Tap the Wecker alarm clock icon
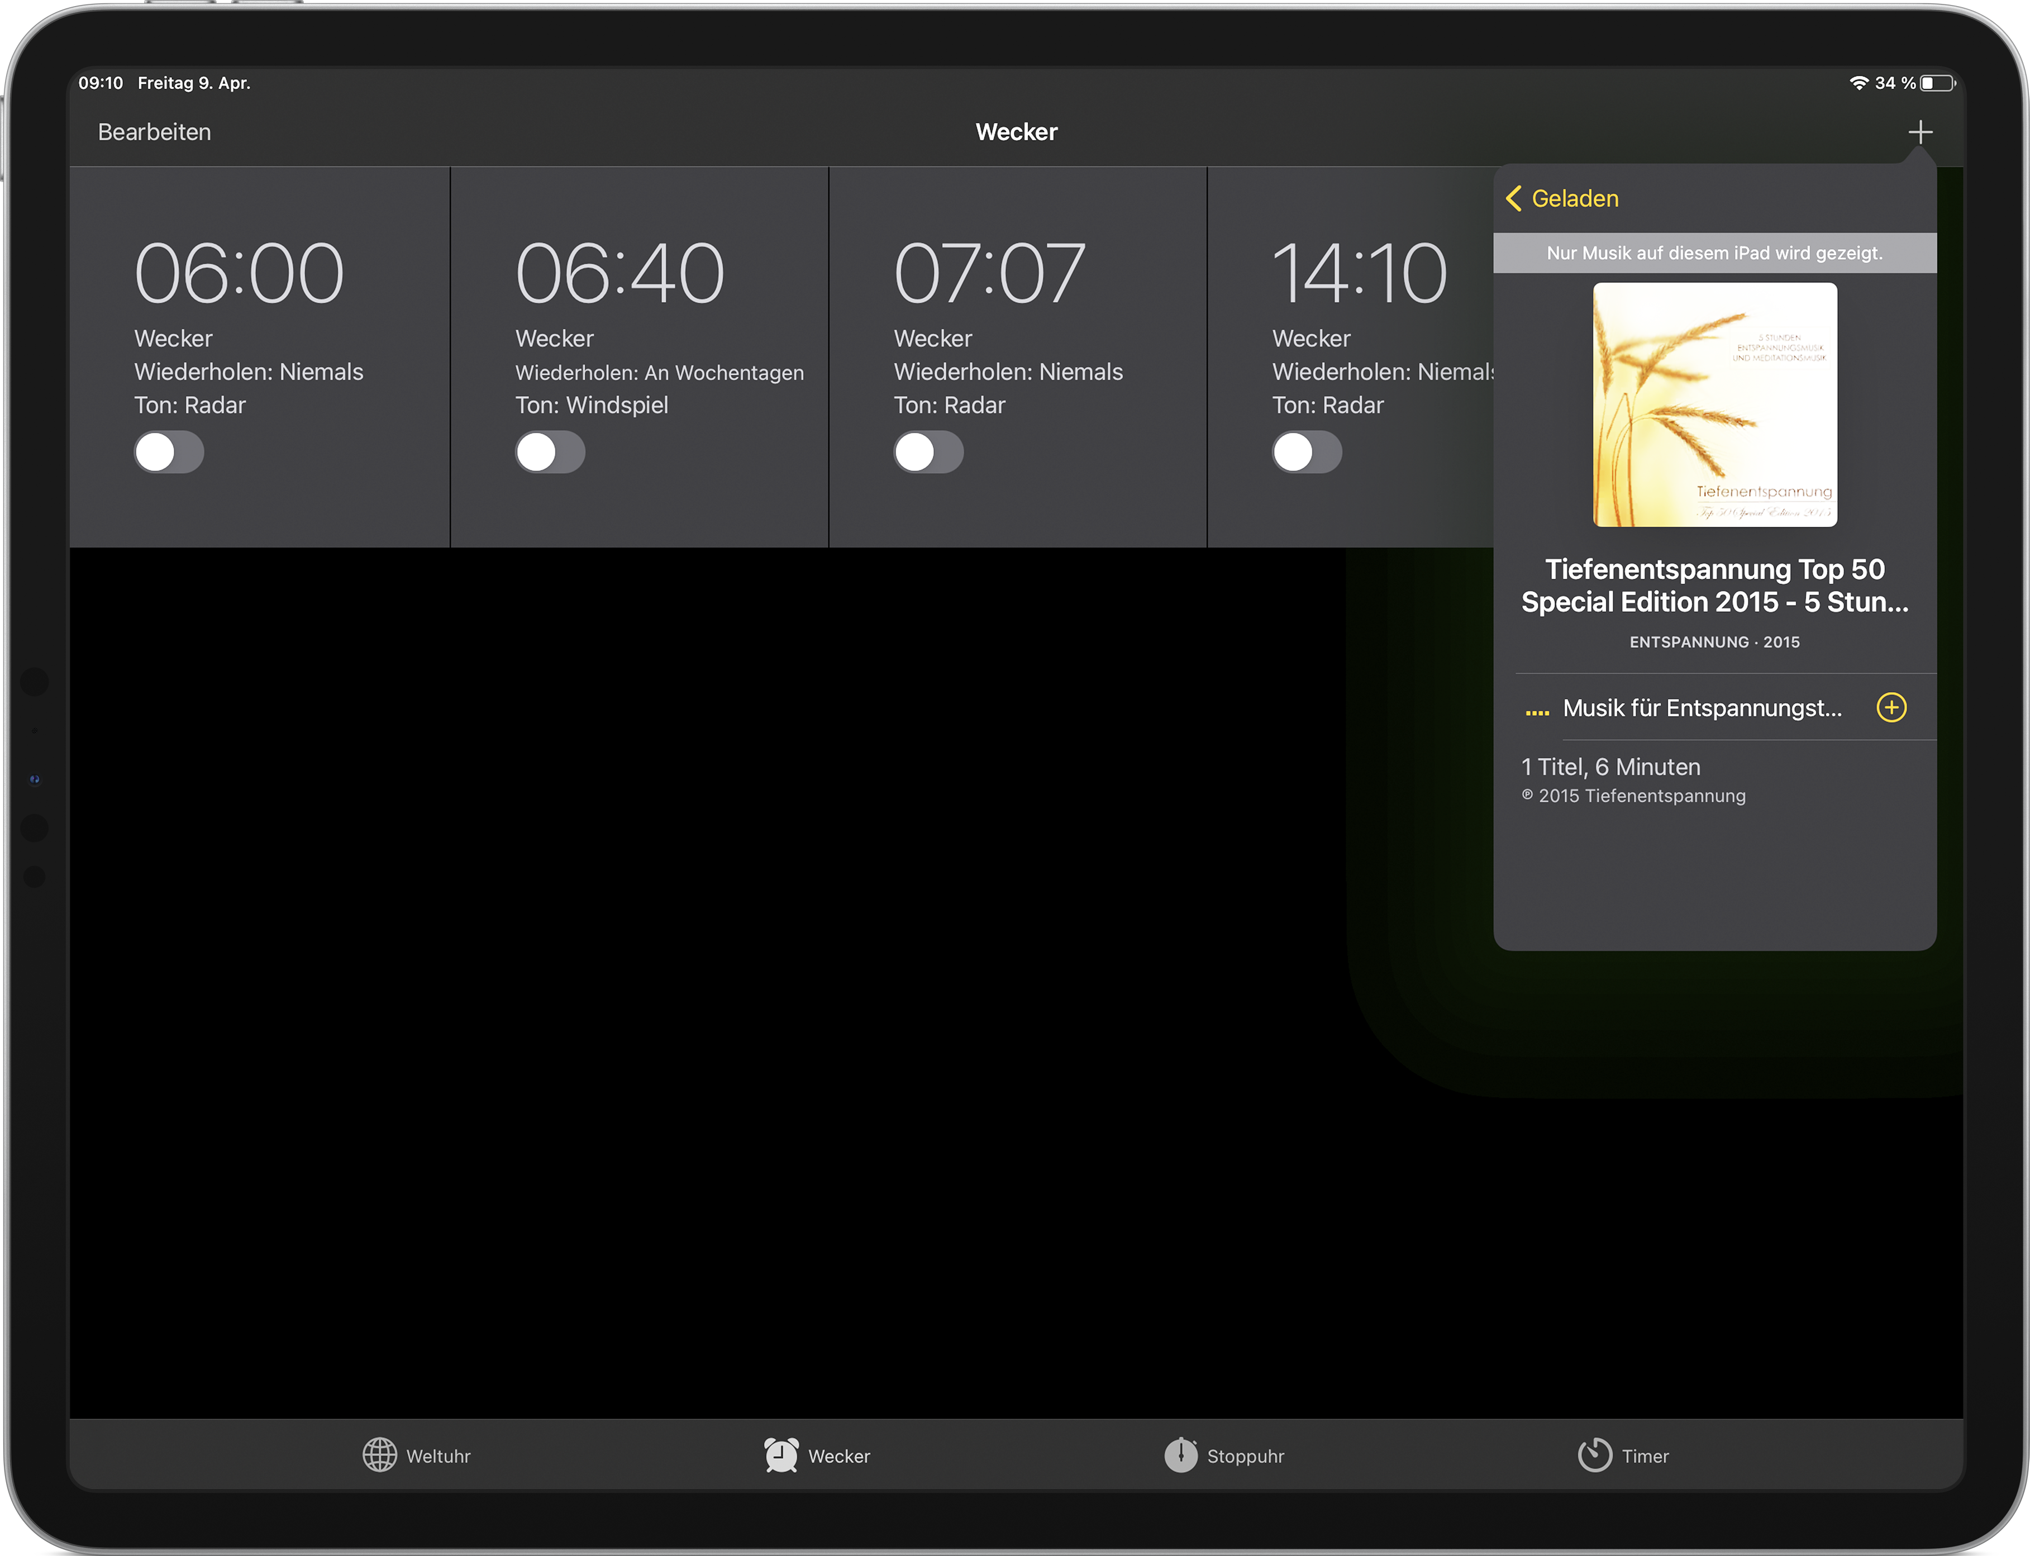2030x1556 pixels. [x=781, y=1455]
